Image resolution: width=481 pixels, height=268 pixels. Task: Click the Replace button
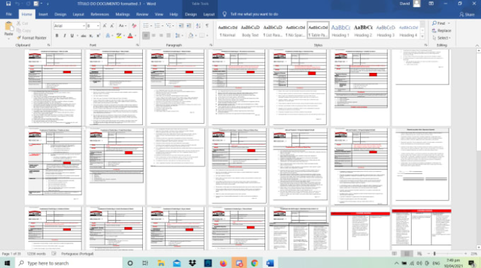(x=441, y=31)
